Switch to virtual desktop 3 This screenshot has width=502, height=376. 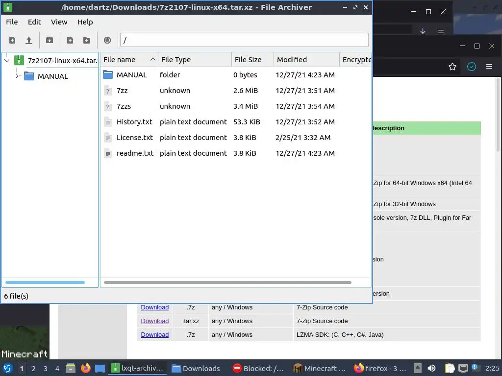46,369
